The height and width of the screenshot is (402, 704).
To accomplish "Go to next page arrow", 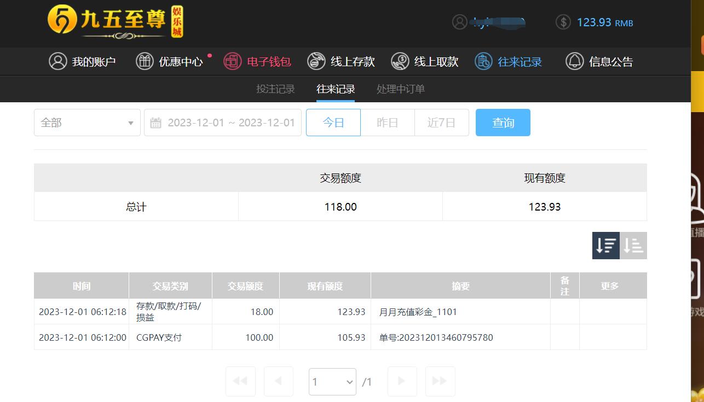I will (402, 381).
